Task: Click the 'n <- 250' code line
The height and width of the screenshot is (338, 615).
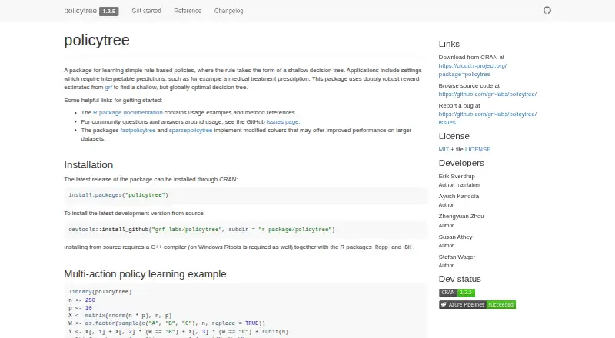Action: coord(82,300)
